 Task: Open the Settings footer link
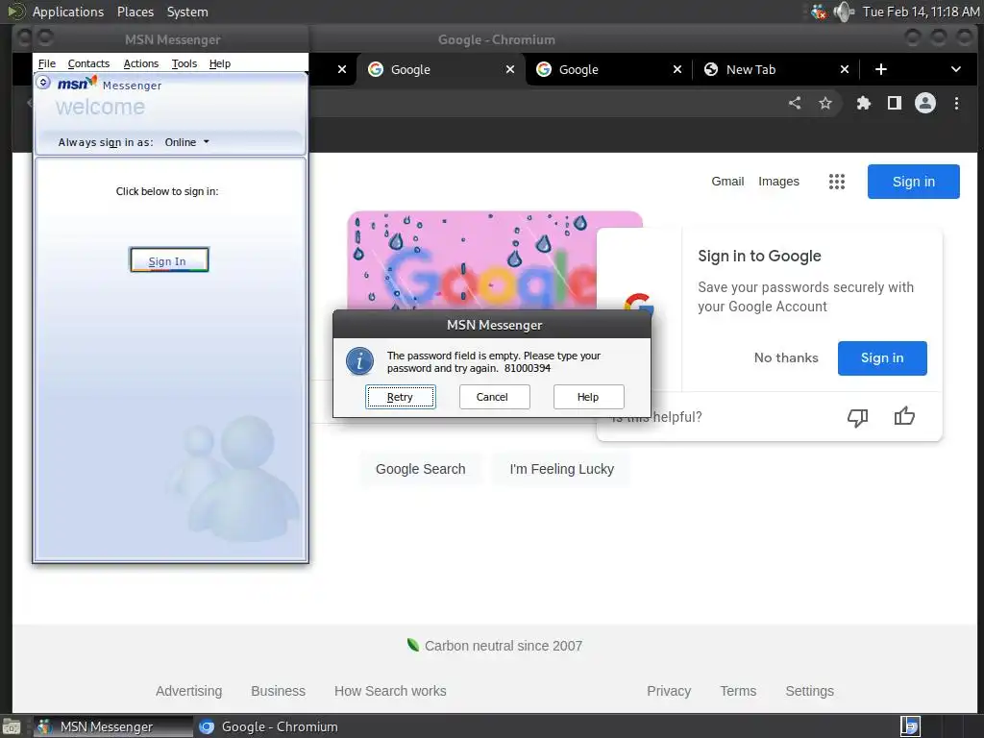pyautogui.click(x=809, y=691)
